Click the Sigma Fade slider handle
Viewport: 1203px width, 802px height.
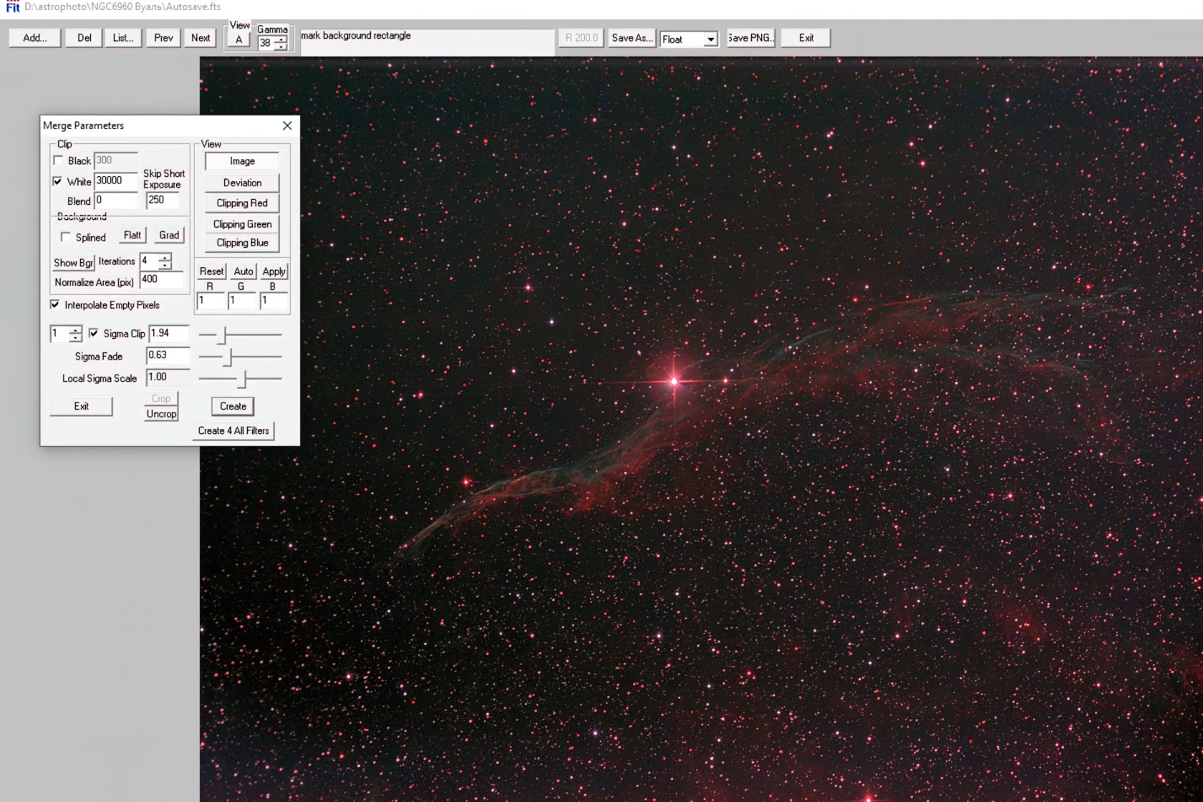pyautogui.click(x=228, y=357)
